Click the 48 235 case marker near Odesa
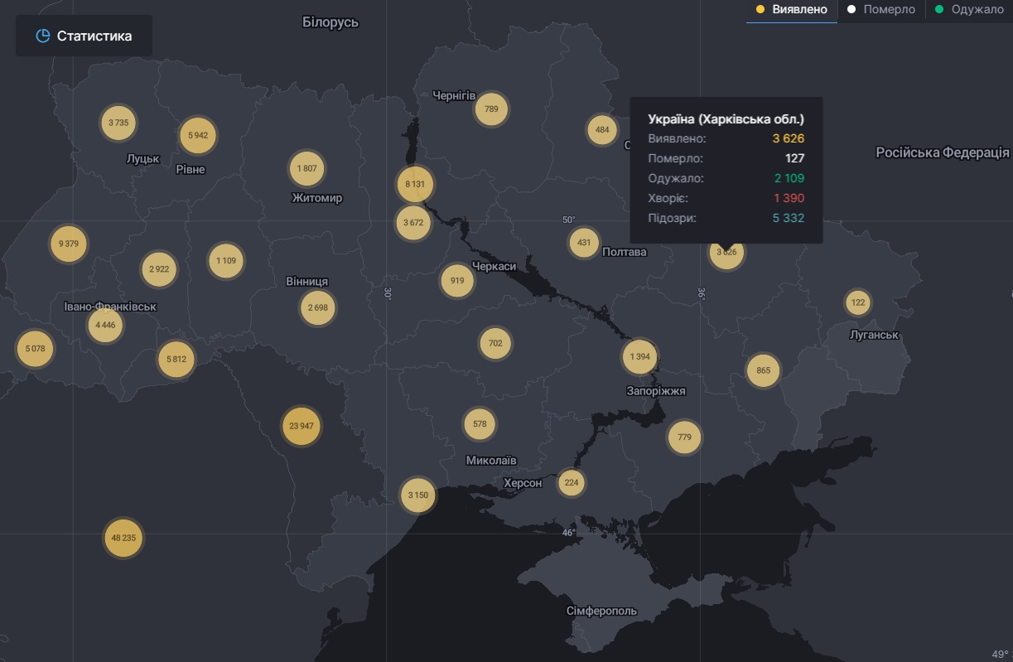Viewport: 1013px width, 662px height. coord(123,538)
